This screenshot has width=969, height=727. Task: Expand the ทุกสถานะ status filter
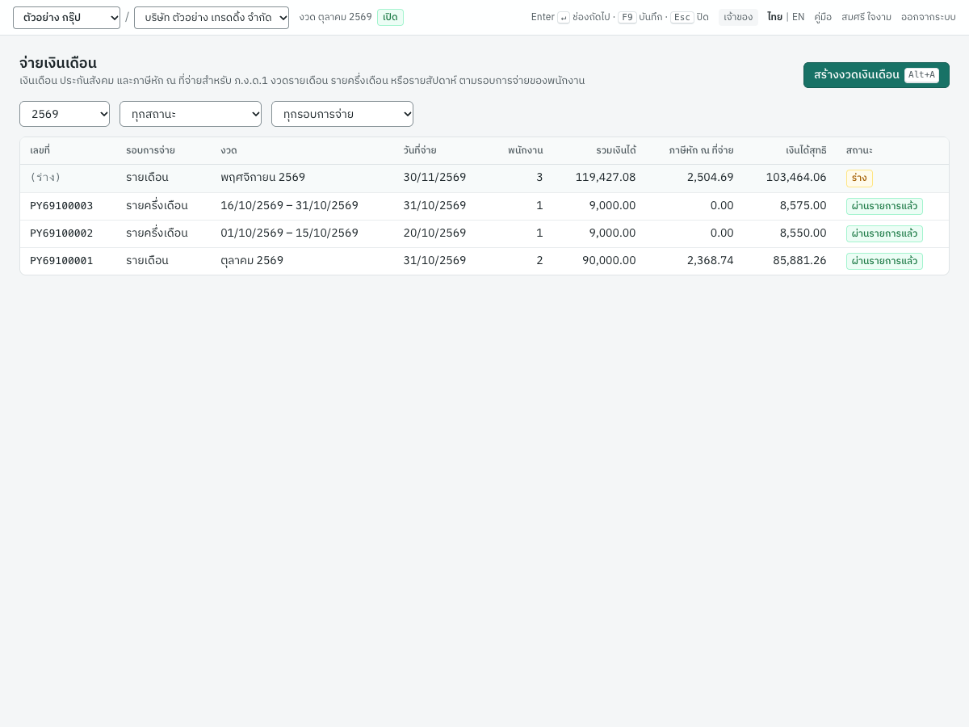(x=191, y=114)
